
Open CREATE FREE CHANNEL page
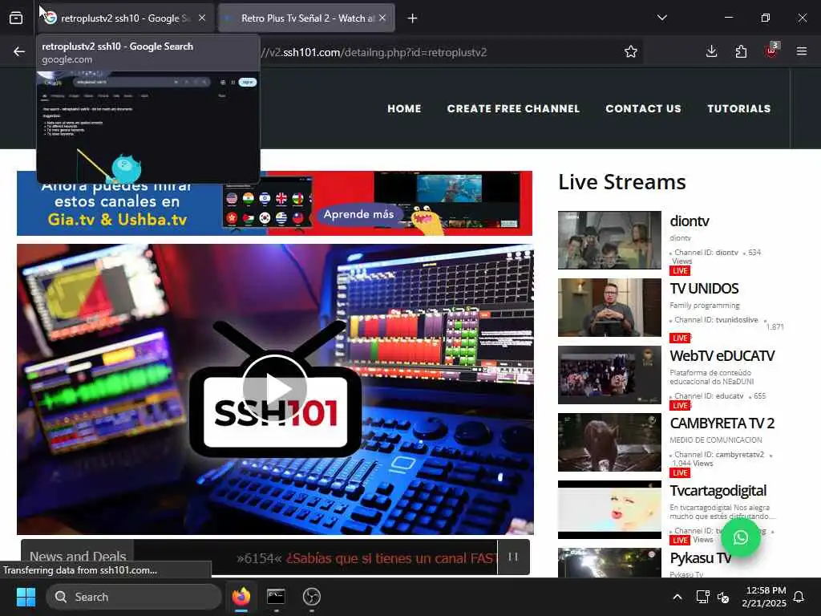coord(513,108)
